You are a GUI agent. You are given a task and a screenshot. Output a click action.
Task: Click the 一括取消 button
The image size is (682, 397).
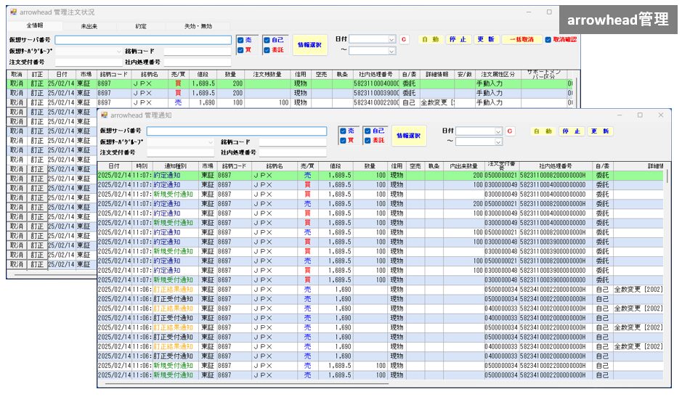(x=522, y=40)
